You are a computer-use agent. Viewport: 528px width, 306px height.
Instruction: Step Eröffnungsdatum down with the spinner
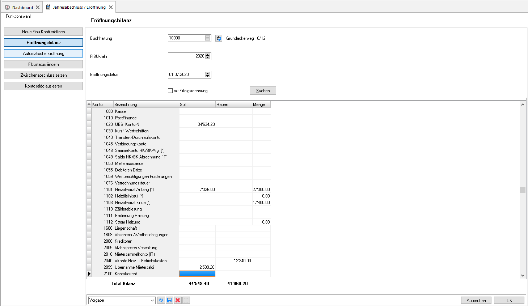(208, 76)
